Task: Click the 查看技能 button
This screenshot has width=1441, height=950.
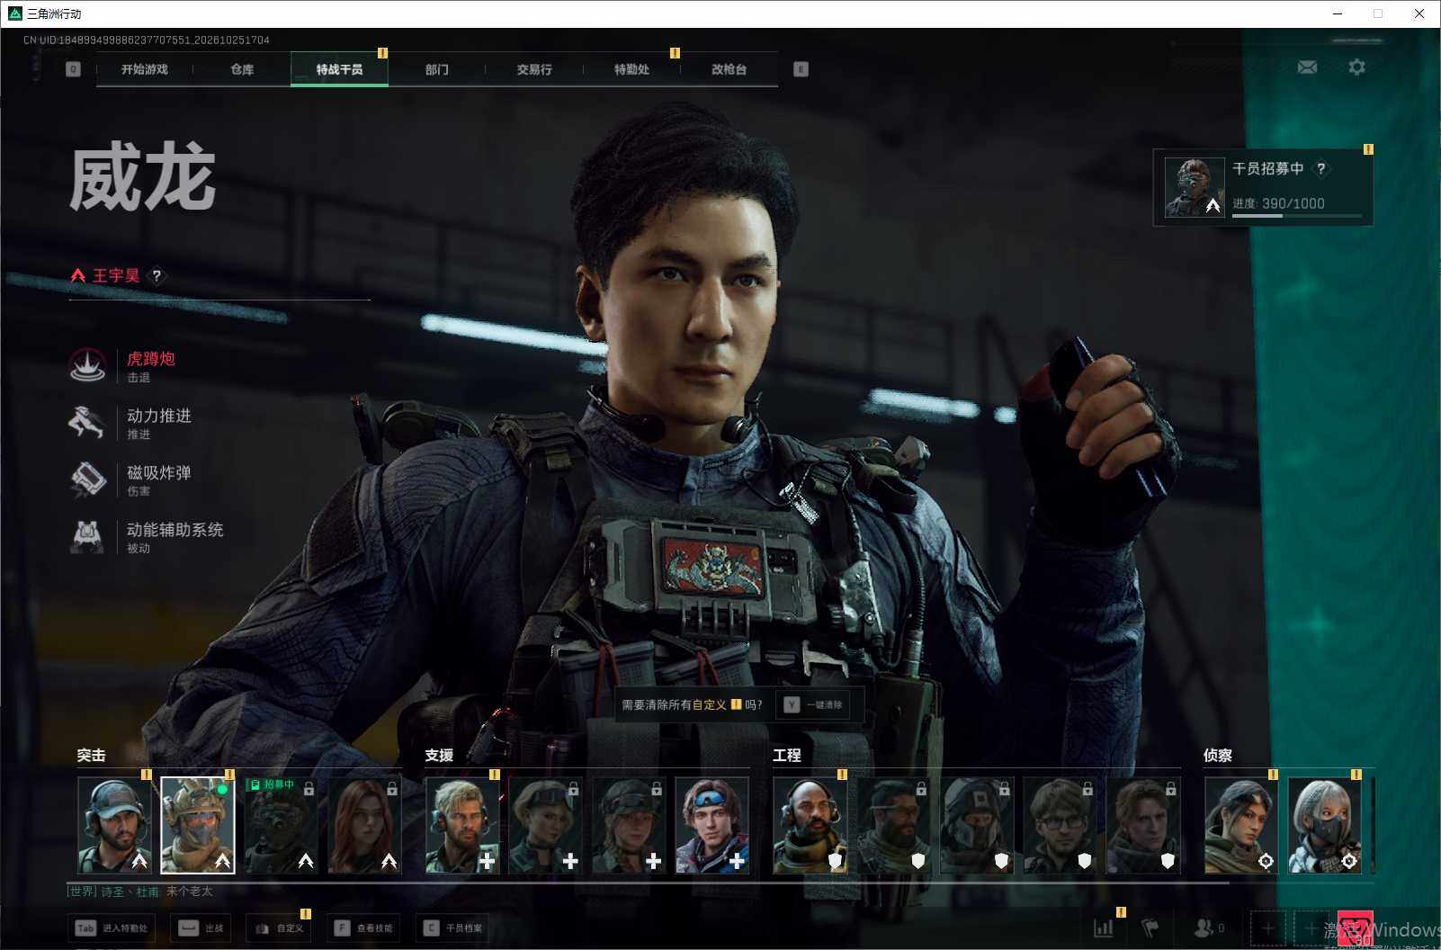Action: [x=363, y=928]
